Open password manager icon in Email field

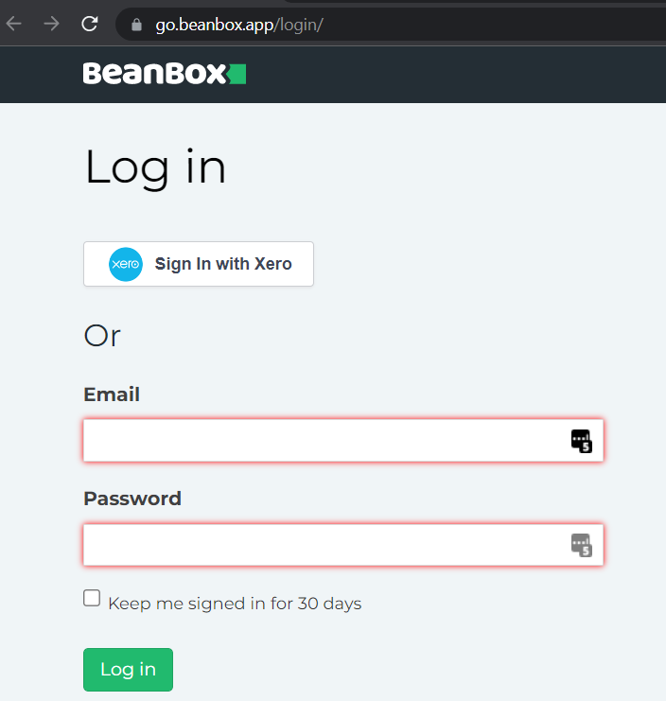[582, 441]
